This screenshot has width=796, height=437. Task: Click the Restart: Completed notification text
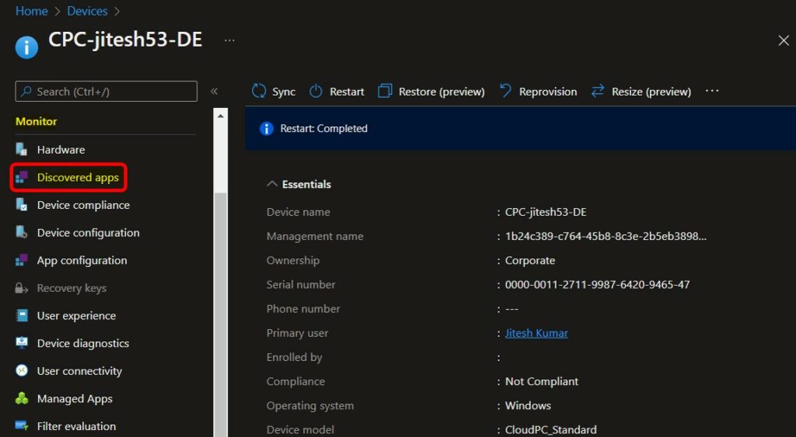(x=324, y=129)
